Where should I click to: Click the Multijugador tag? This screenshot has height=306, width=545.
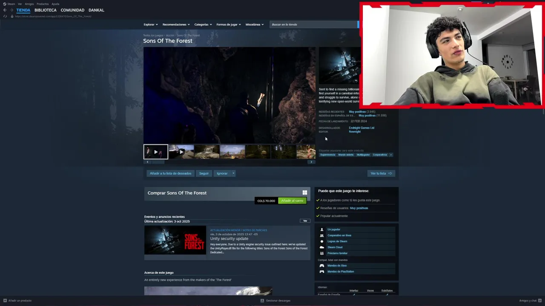click(x=363, y=155)
